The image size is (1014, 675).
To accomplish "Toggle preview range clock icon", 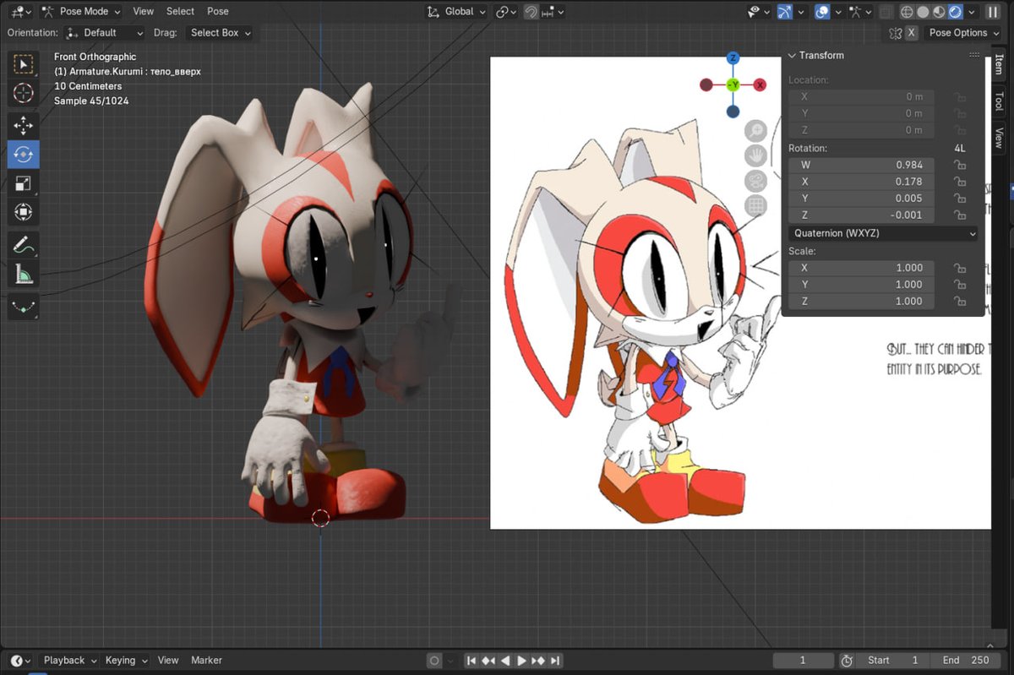I will pyautogui.click(x=847, y=661).
